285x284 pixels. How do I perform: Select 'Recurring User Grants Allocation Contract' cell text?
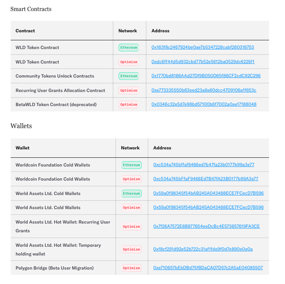coord(60,90)
